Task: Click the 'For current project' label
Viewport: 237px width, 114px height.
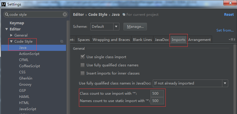Action: pyautogui.click(x=142, y=15)
